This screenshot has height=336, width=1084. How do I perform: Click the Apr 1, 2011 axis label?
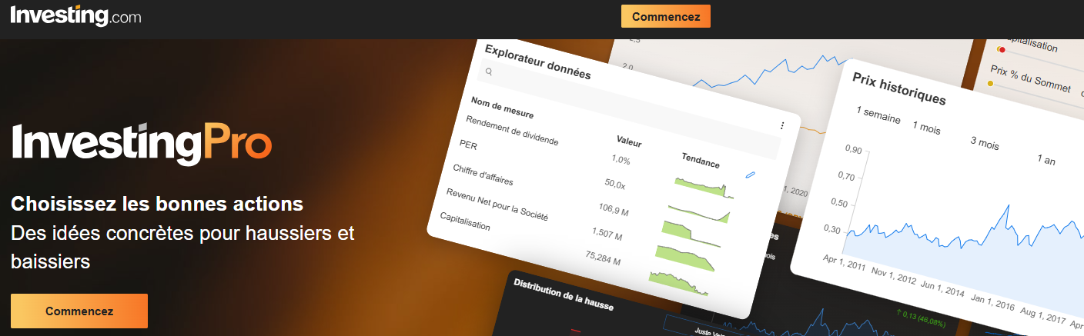pos(844,264)
